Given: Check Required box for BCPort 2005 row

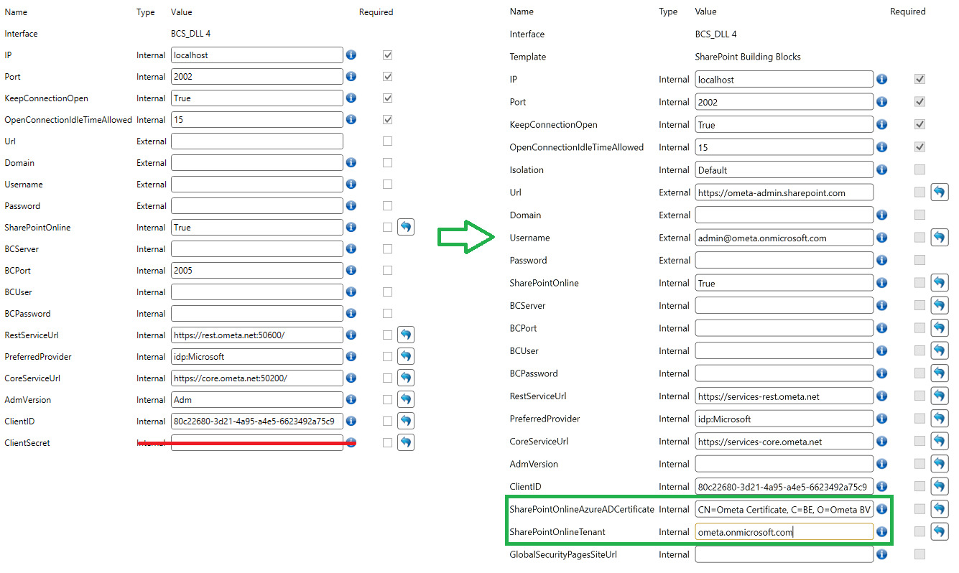Looking at the screenshot, I should 388,270.
